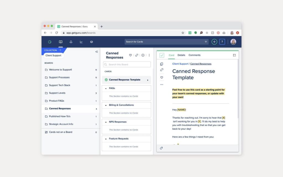Open the Comments tab
This screenshot has width=283, height=177.
pos(195,55)
